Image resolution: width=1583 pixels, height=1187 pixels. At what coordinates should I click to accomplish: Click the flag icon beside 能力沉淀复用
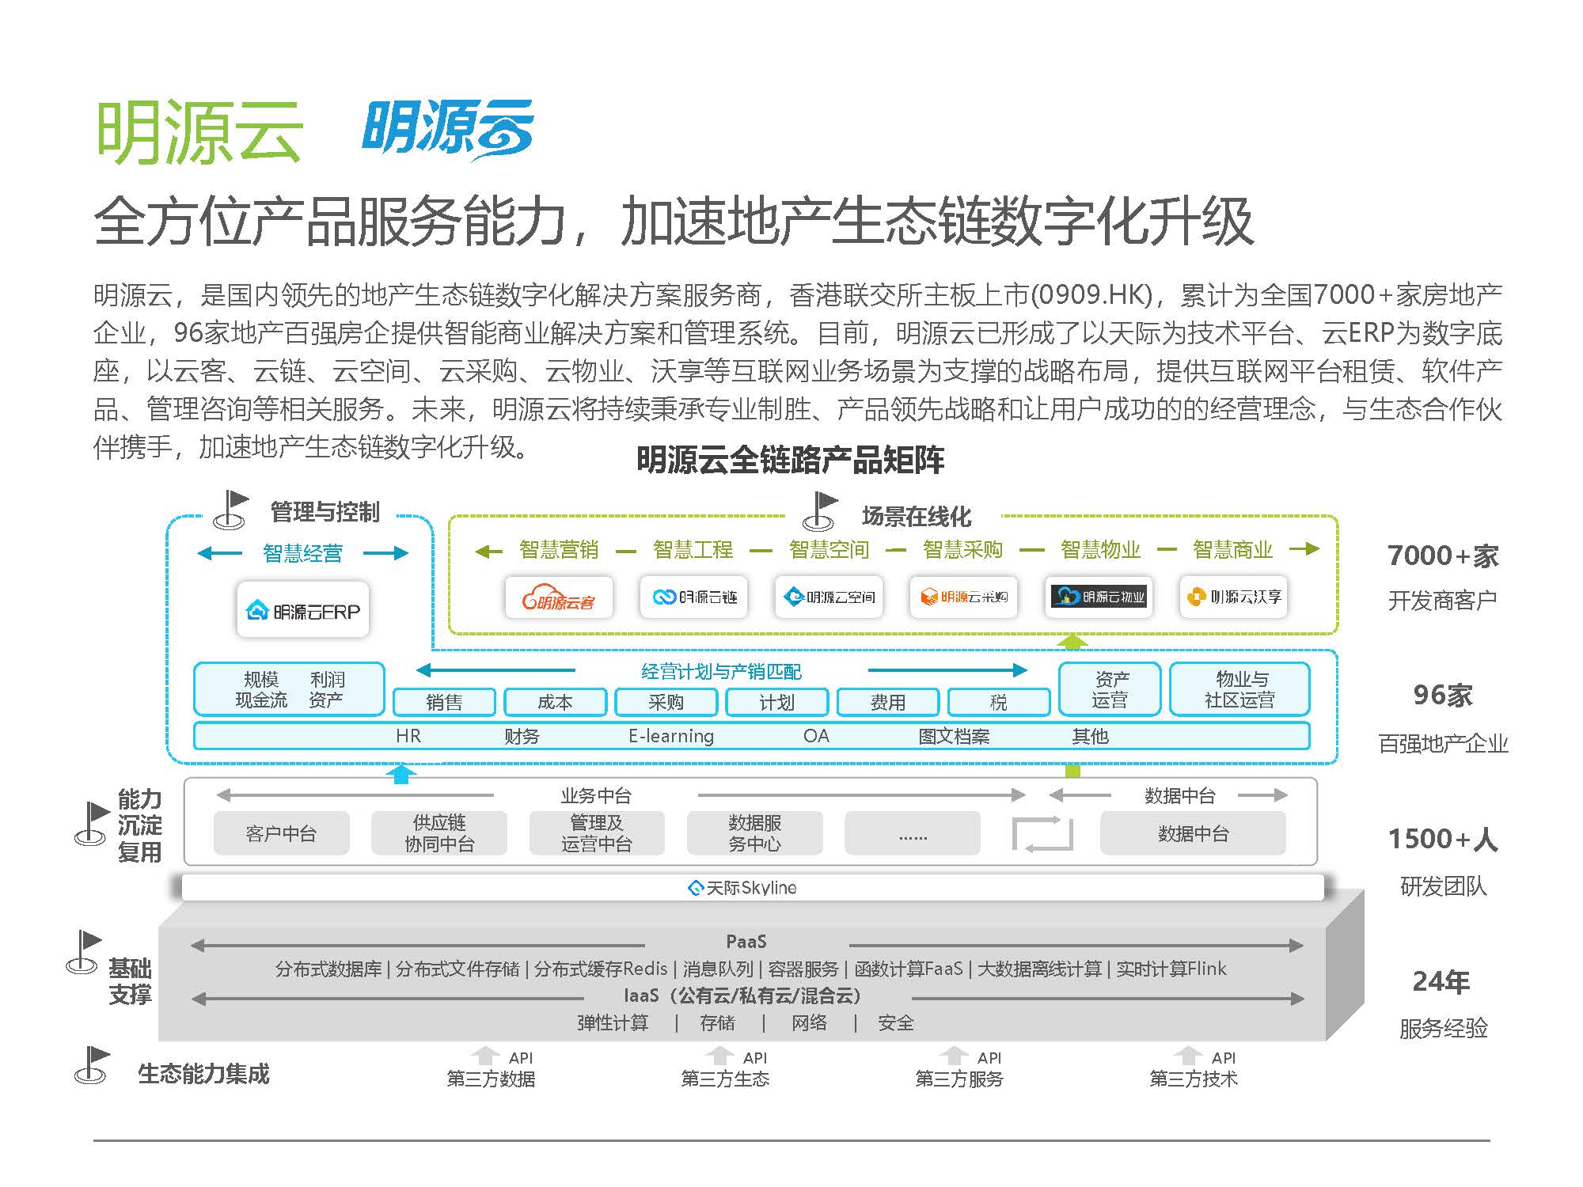92,823
